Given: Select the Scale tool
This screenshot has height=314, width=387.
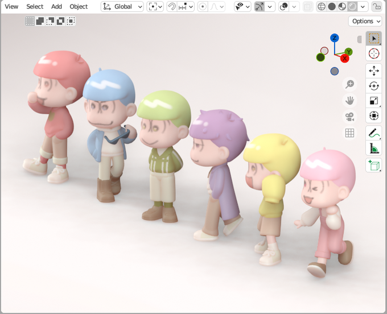Looking at the screenshot, I should [x=374, y=101].
